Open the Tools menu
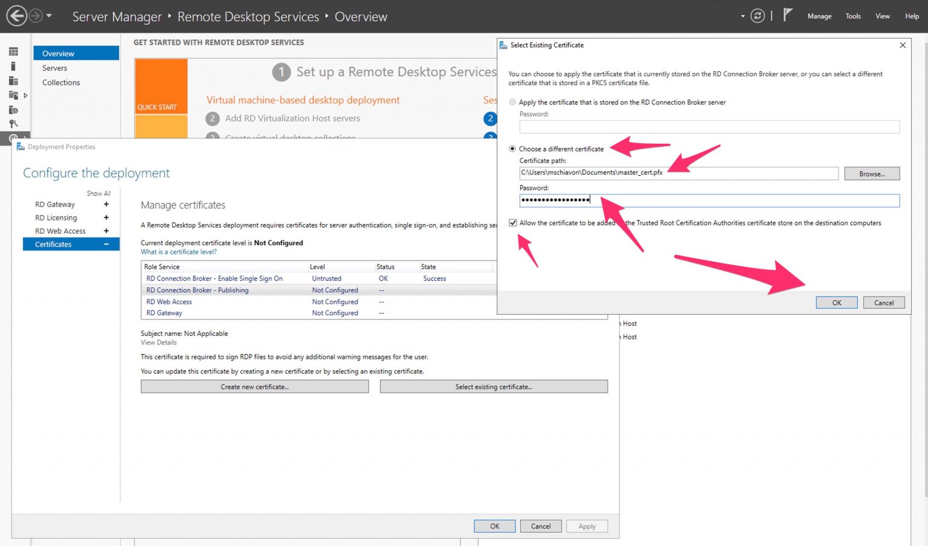The height and width of the screenshot is (546, 928). 853,16
